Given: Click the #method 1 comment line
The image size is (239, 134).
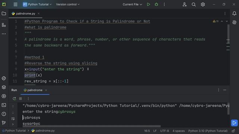Looking at the screenshot, I should [34, 57].
